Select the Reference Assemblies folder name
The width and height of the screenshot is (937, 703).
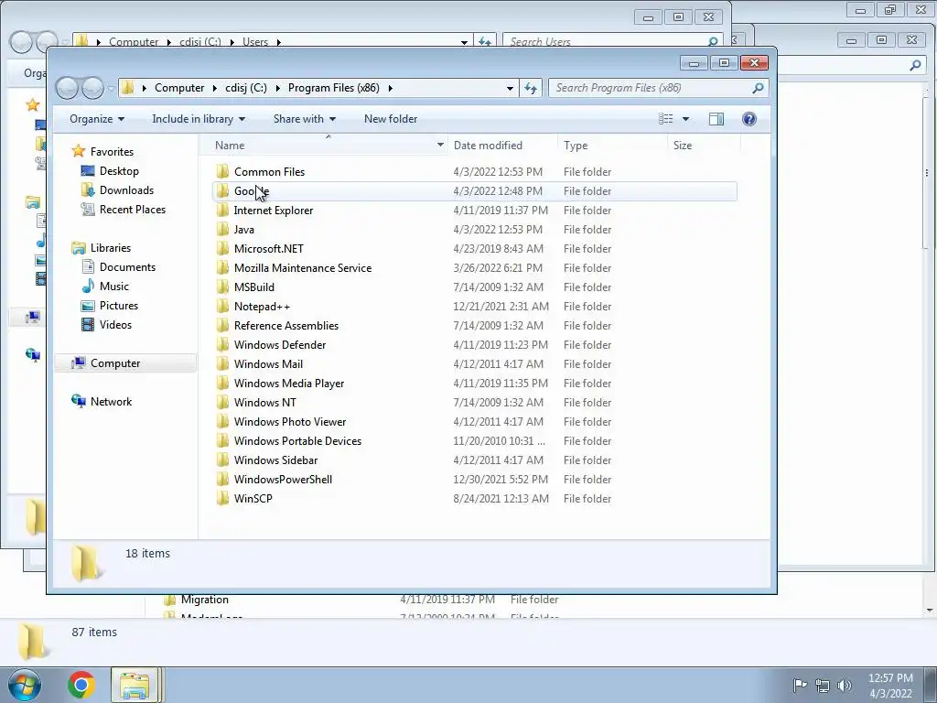286,326
